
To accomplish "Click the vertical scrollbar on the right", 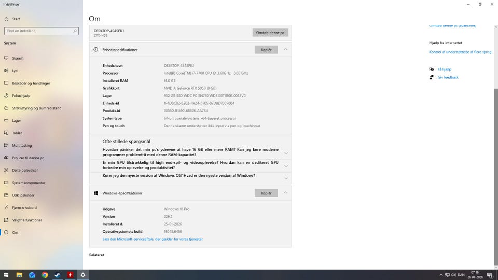I will pos(496,178).
